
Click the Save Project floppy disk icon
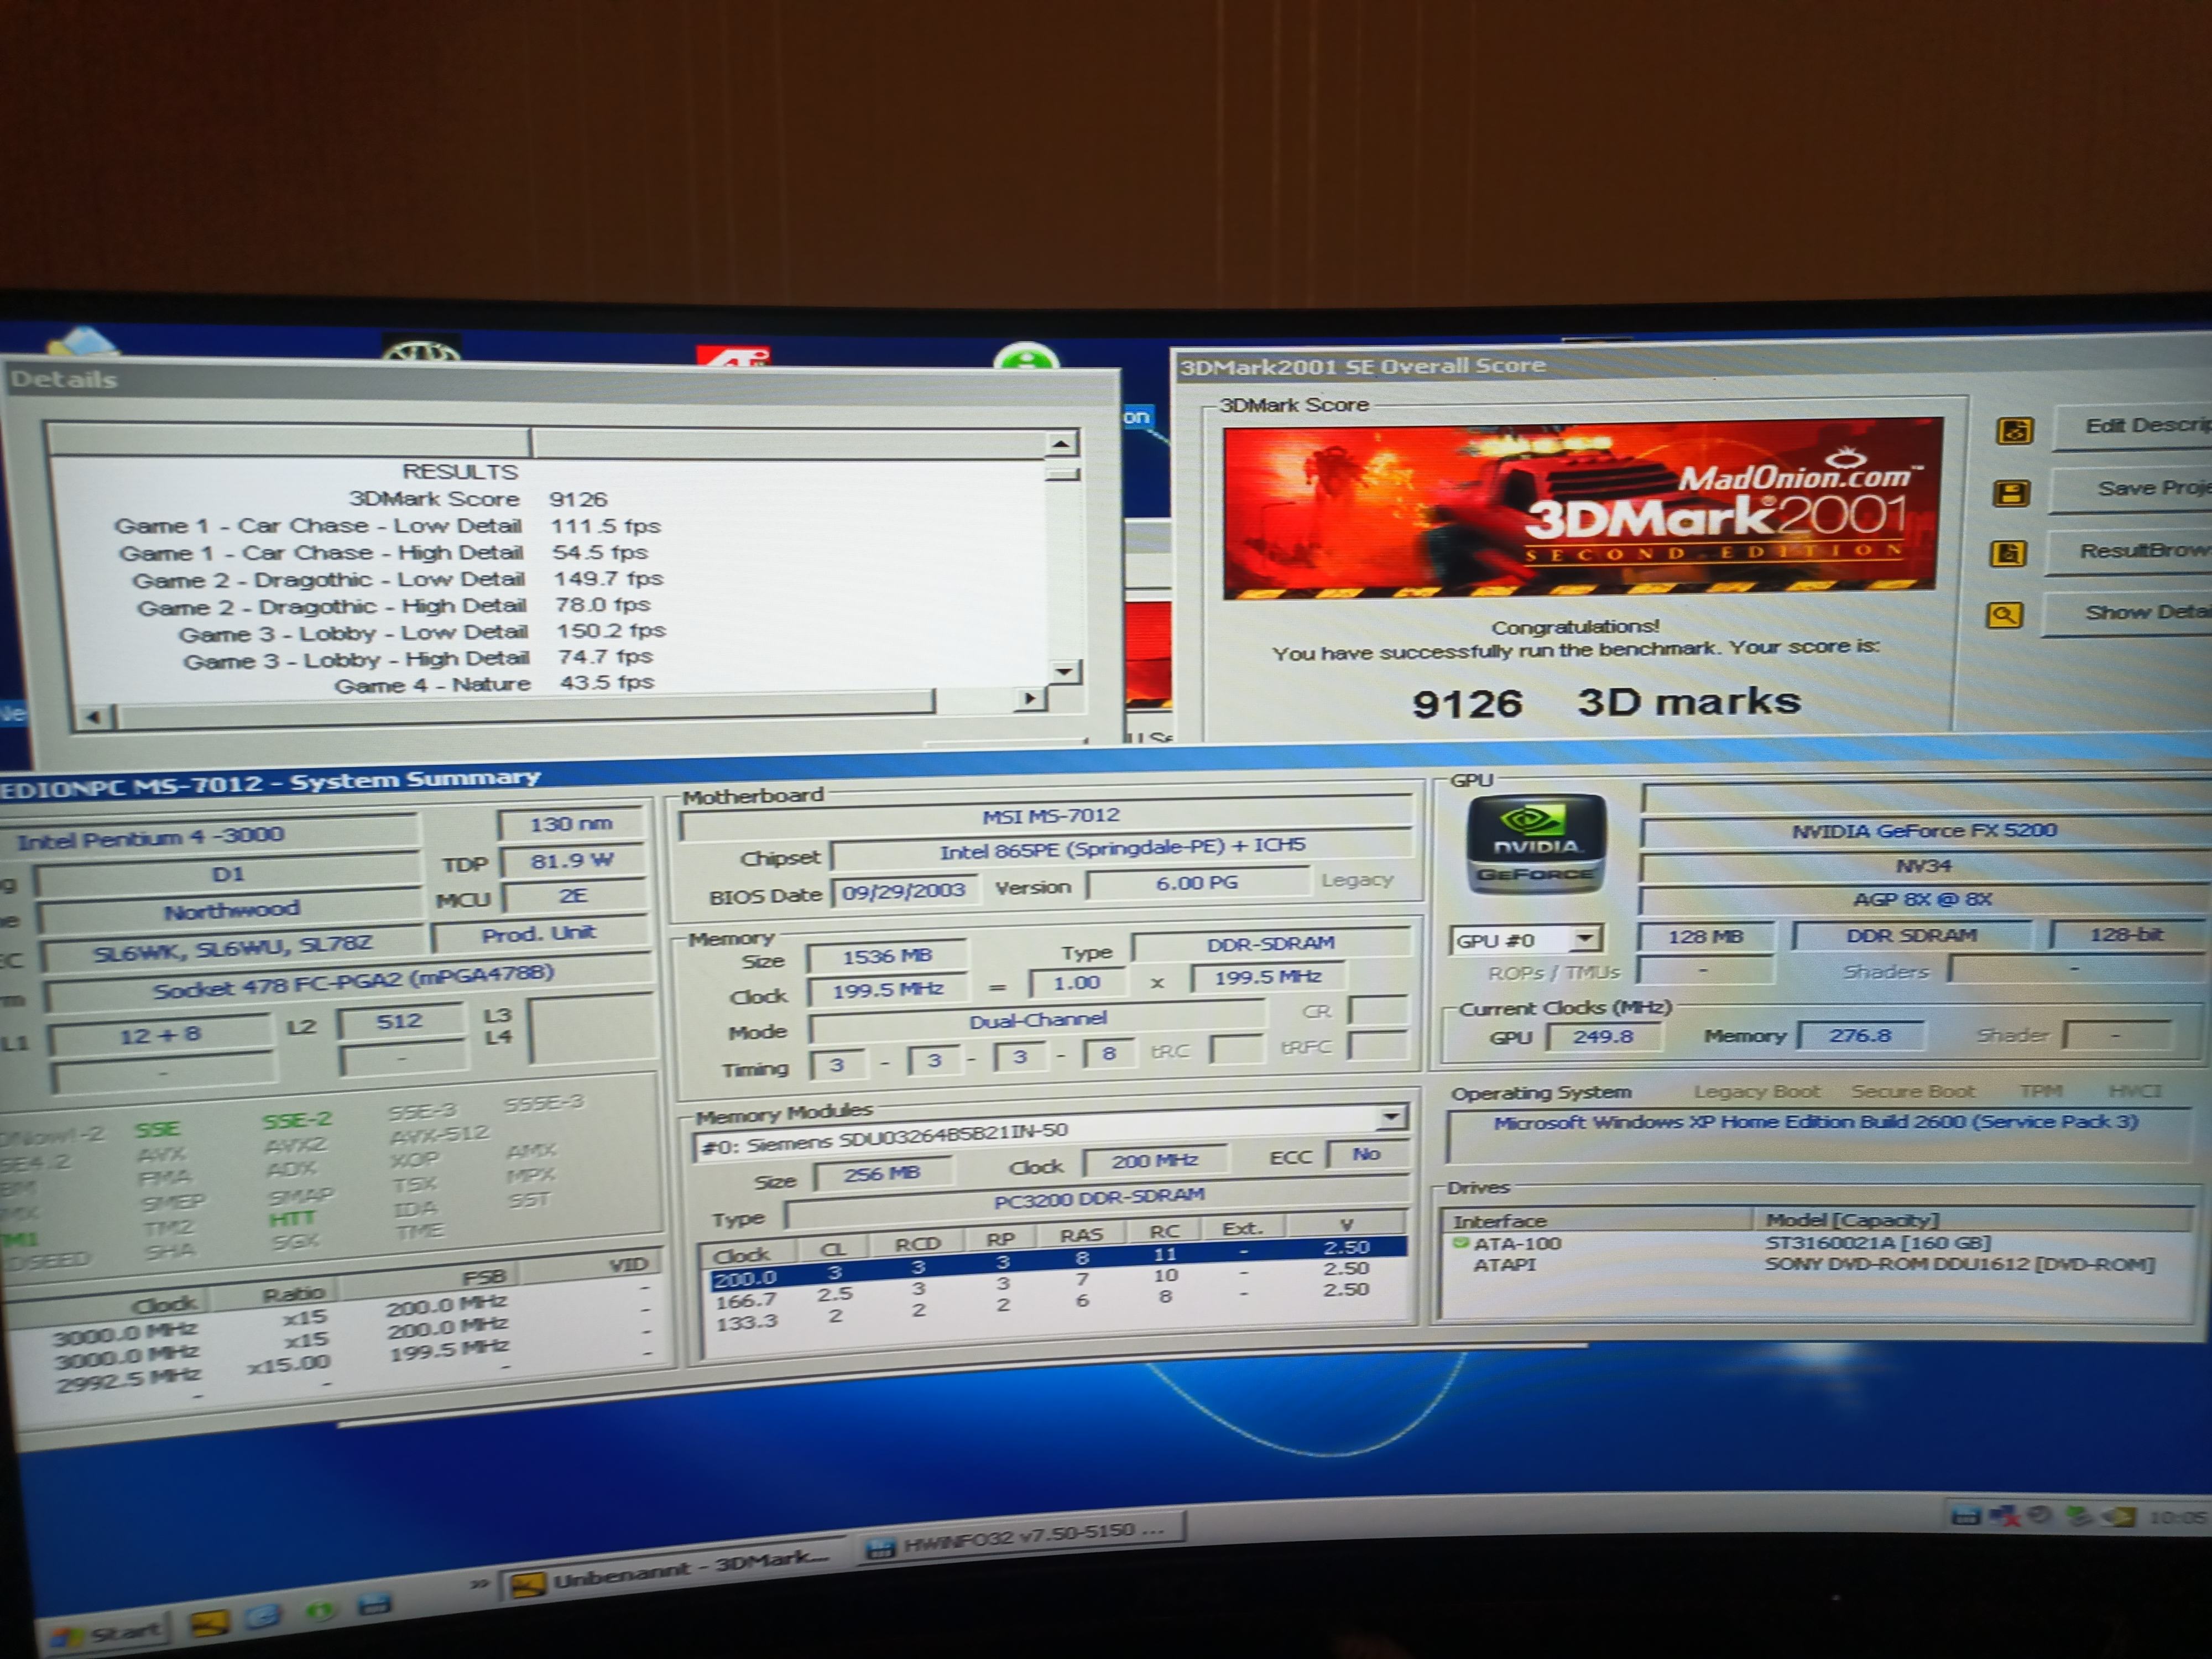click(x=2011, y=493)
